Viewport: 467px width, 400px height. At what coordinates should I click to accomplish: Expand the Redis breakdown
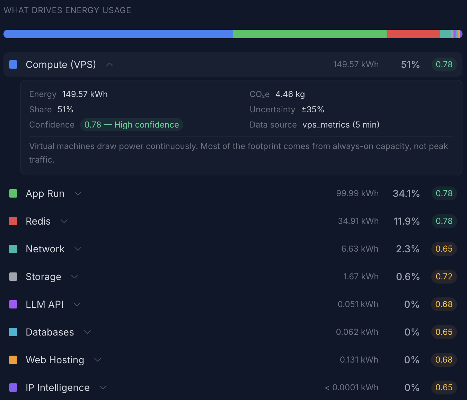point(64,221)
